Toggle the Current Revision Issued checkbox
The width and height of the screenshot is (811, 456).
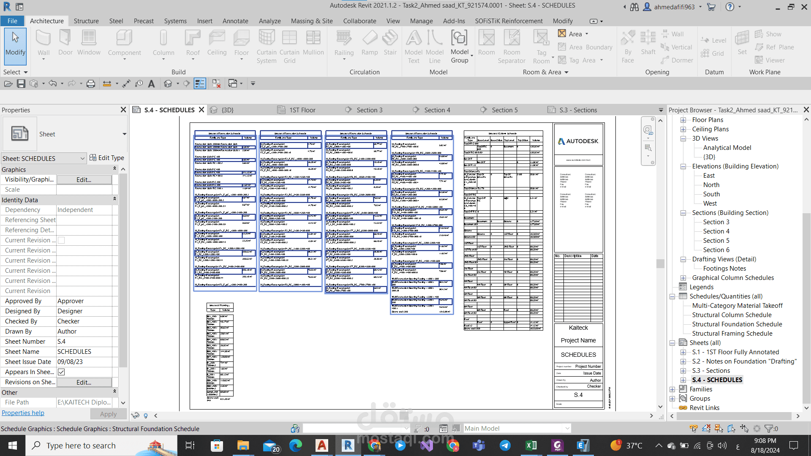pyautogui.click(x=61, y=240)
